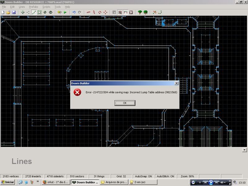
Task: Click media player Stop button
Action: pos(200,183)
